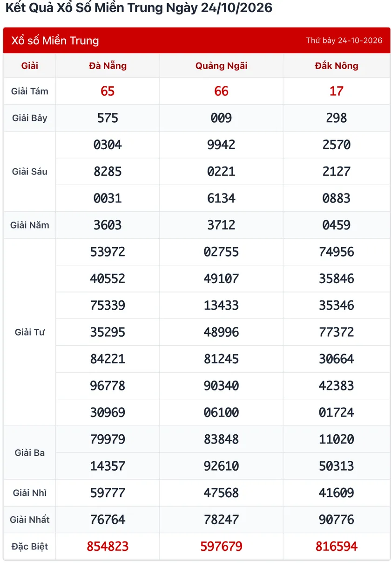The image size is (391, 563).
Task: Click the Giải Tám row label
Action: pos(30,91)
